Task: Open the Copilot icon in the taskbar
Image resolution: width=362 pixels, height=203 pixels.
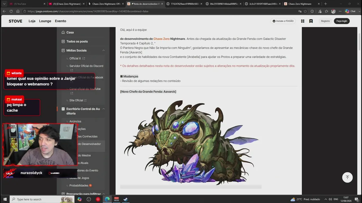Action: pos(79,199)
